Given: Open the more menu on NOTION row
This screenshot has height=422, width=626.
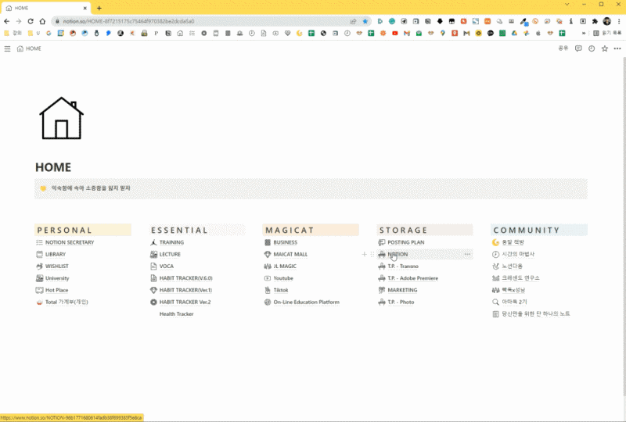Looking at the screenshot, I should pos(467,254).
